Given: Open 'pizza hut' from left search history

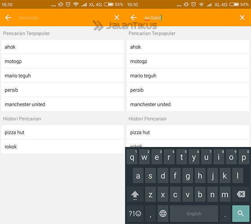Looking at the screenshot, I should (x=63, y=132).
